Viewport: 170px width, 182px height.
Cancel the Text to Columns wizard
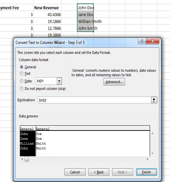[75, 172]
